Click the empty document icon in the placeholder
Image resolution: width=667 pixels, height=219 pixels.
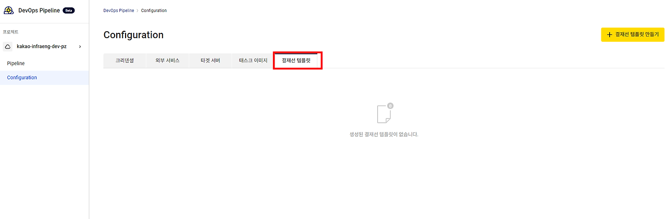(384, 114)
